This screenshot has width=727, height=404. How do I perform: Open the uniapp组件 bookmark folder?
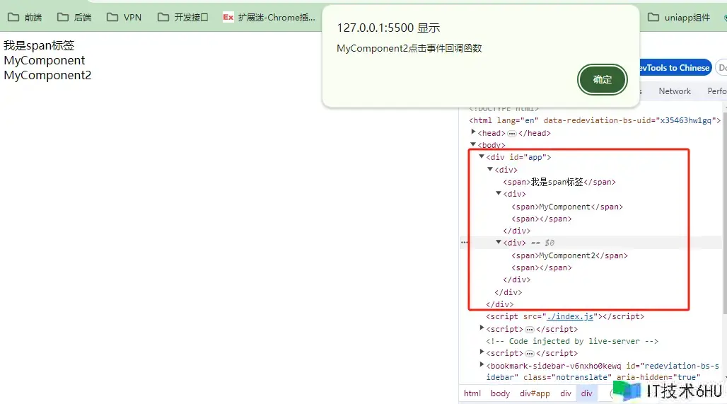[679, 18]
